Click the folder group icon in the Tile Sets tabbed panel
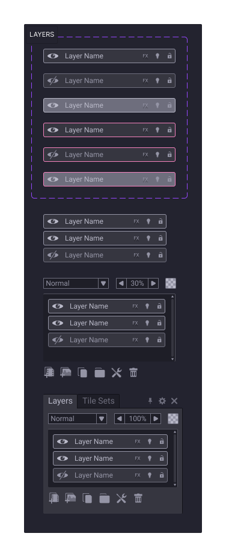 (105, 499)
